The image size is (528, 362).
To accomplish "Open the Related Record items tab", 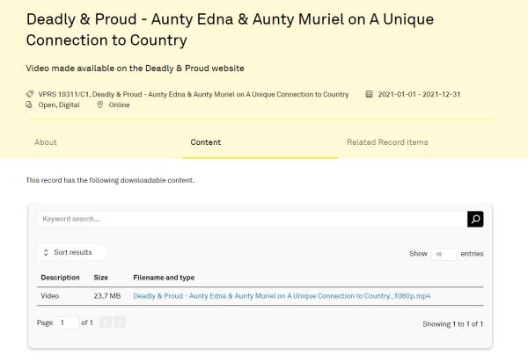I will click(387, 142).
